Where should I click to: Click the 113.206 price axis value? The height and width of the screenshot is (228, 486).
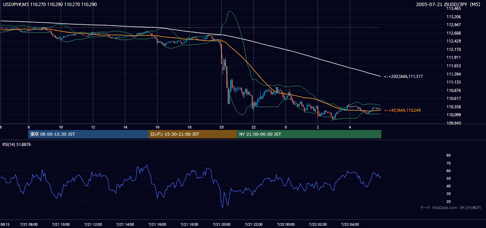454,17
